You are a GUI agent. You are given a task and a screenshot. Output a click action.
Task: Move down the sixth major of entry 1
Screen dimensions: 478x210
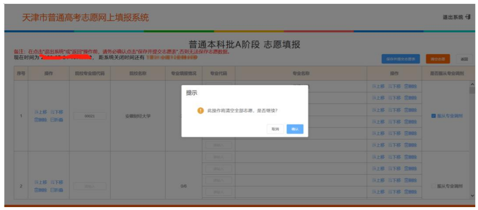pos(395,145)
